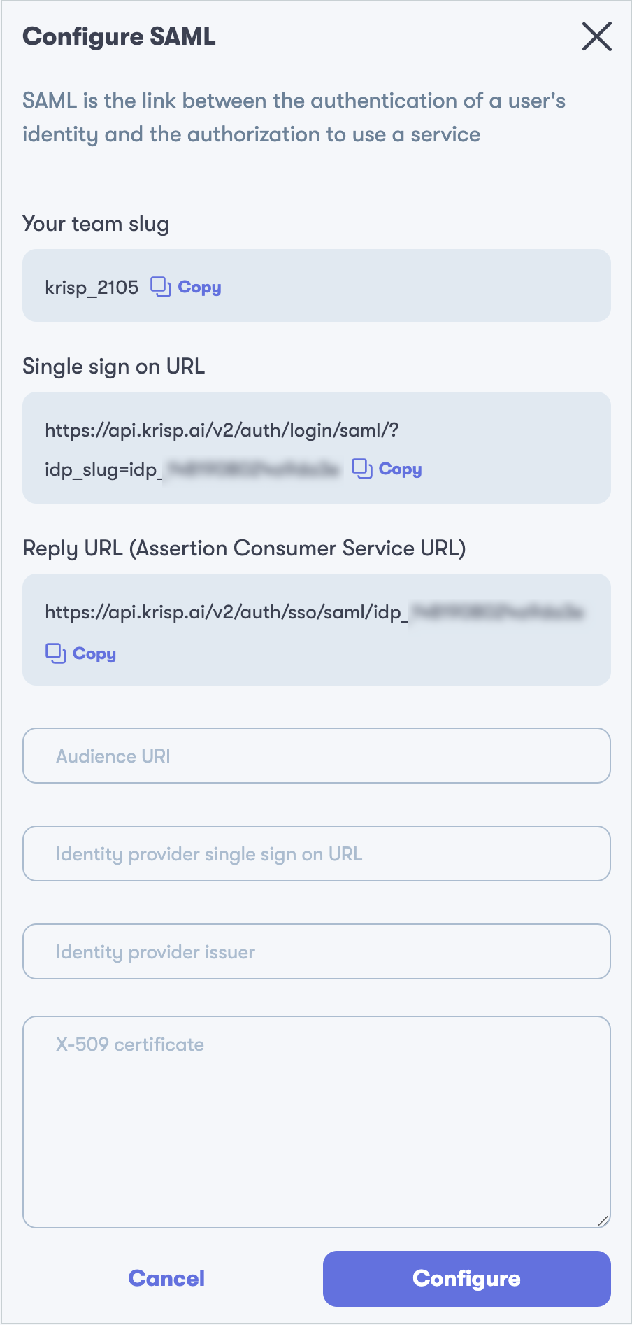Click the krisp_2105 team slug value

(92, 288)
